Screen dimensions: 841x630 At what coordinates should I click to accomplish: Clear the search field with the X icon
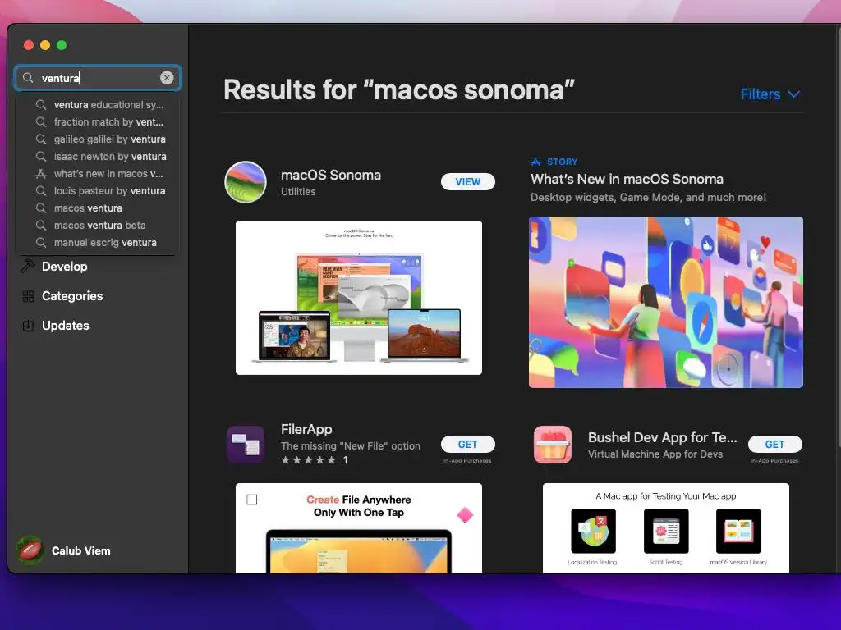[167, 78]
